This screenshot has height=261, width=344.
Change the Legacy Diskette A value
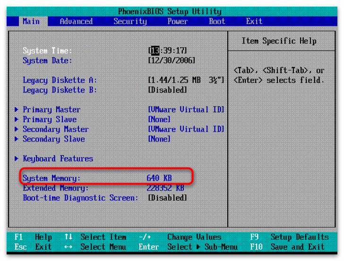click(x=186, y=80)
